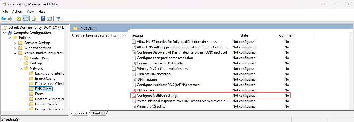354x122 pixels.
Task: Click the Computer Configuration node icon
Action: 10,33
